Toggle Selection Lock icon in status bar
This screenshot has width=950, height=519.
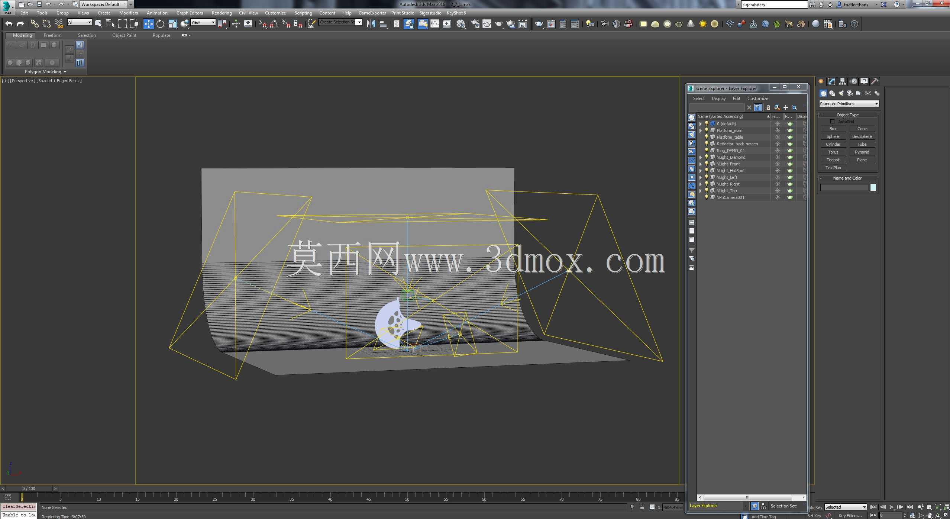(x=642, y=507)
